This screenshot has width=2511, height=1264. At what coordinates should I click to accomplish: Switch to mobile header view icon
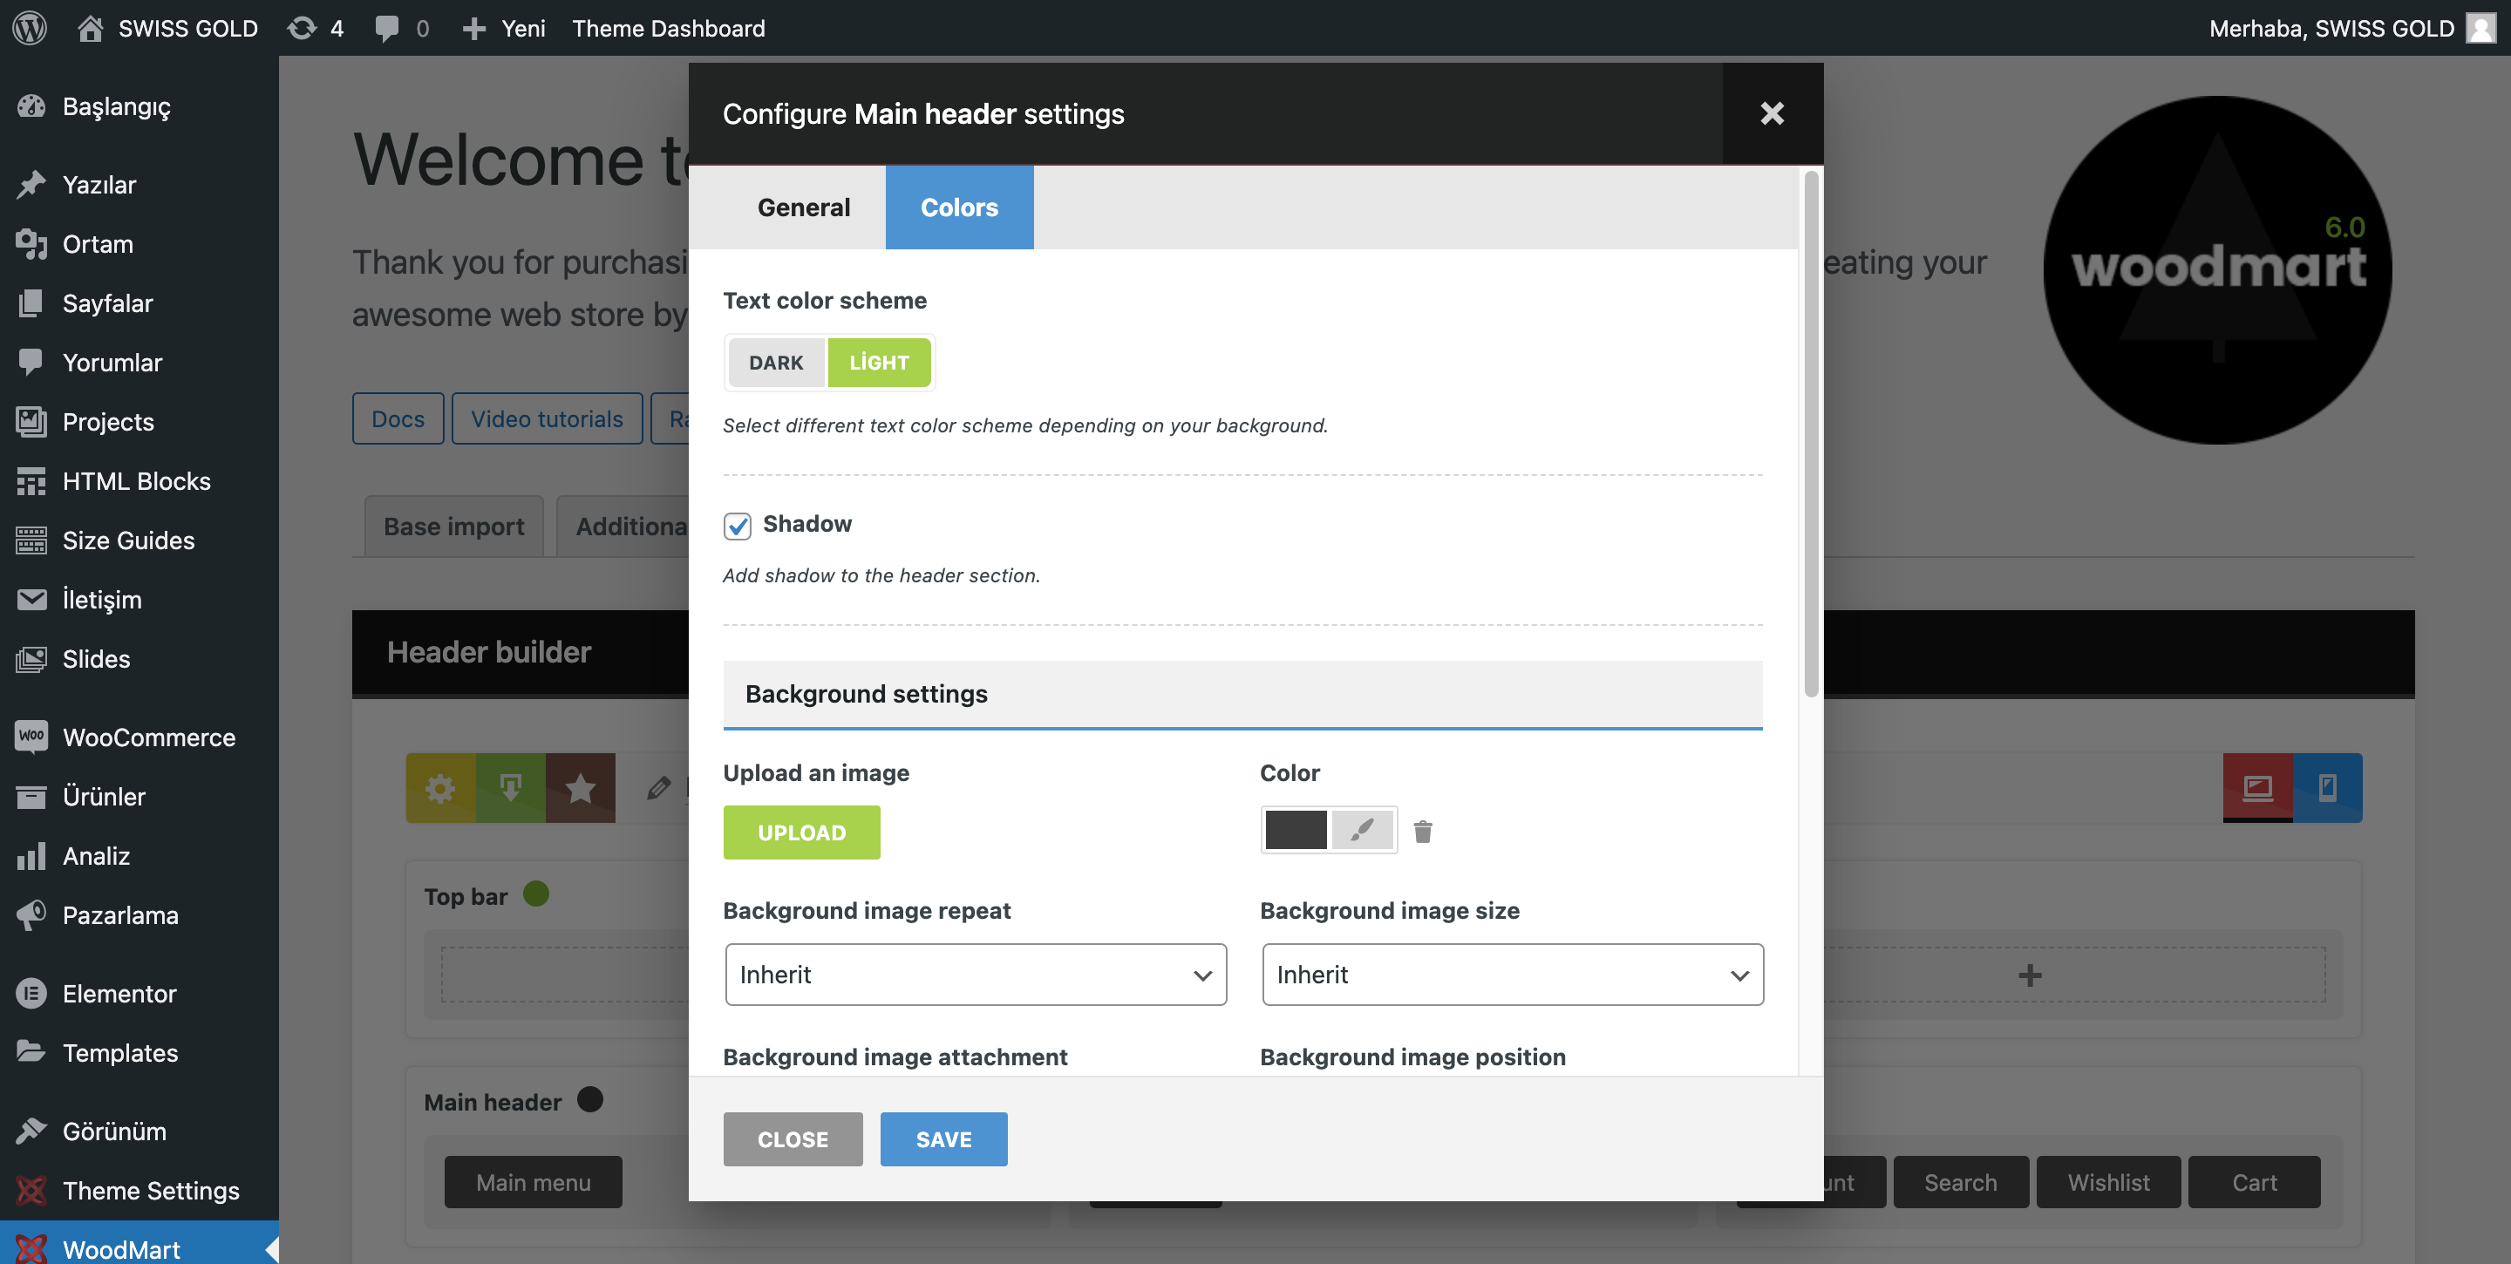coord(2327,786)
